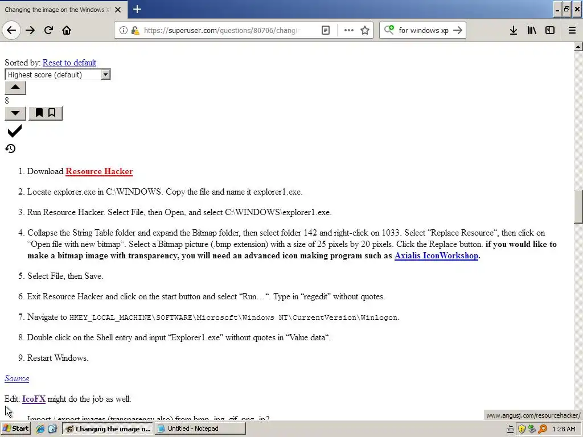583x437 pixels.
Task: Open the downloads panel
Action: 514,30
